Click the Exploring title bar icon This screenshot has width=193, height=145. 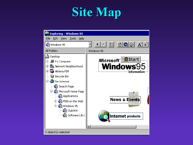[47, 33]
